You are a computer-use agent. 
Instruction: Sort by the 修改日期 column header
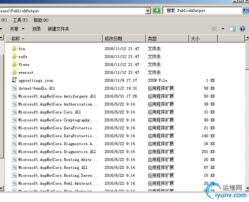tap(124, 39)
